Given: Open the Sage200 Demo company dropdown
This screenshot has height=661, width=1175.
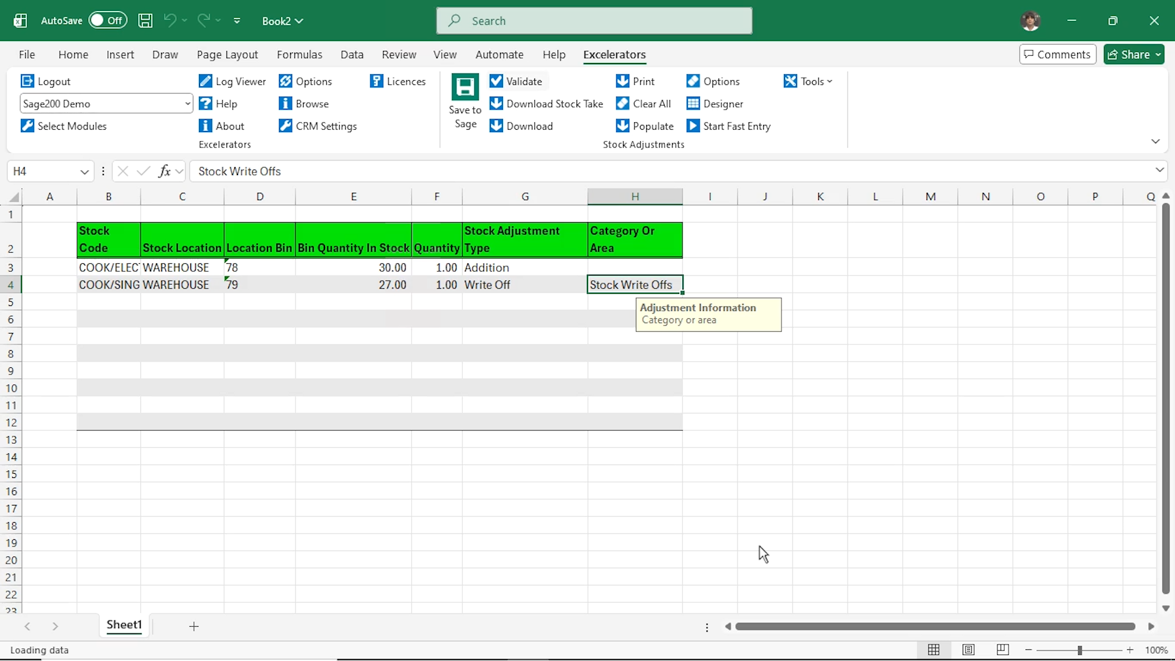Looking at the screenshot, I should point(187,103).
